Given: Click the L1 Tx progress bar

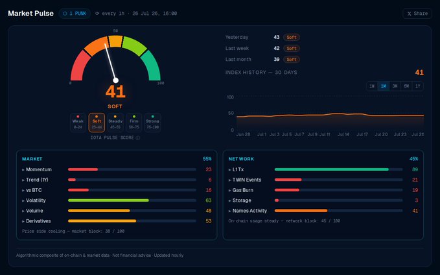Looking at the screenshot, I should [x=339, y=170].
